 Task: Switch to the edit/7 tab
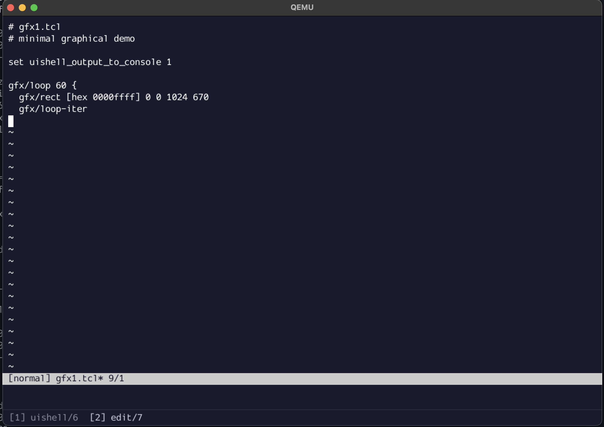pyautogui.click(x=116, y=417)
